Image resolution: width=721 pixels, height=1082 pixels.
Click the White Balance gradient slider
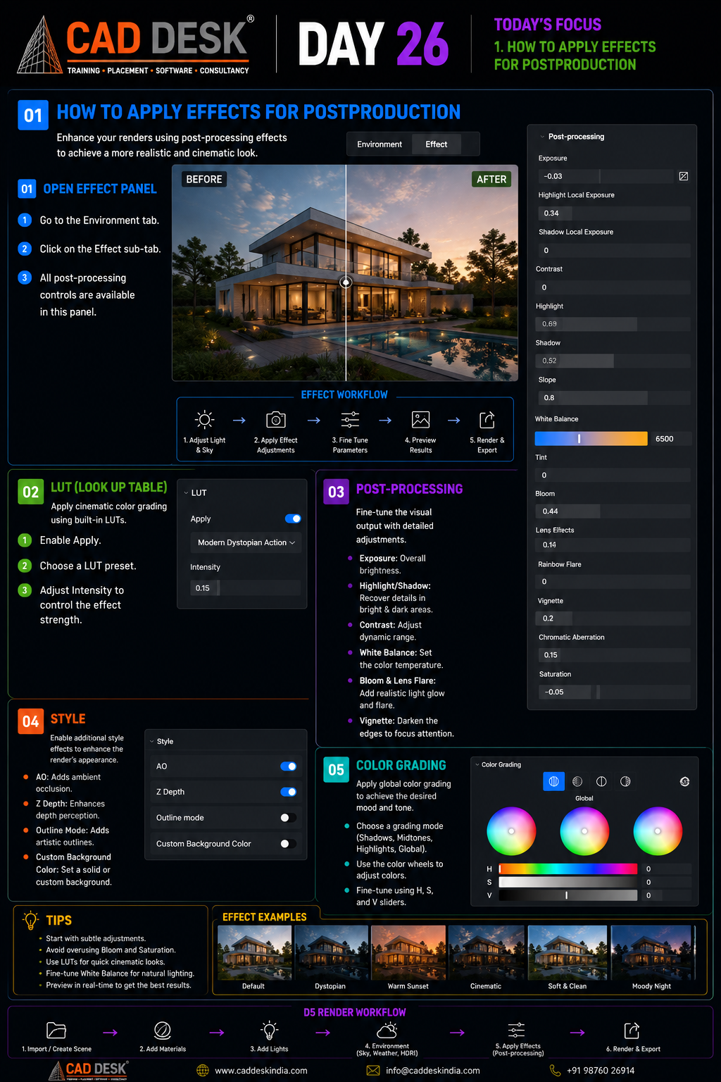tap(591, 438)
